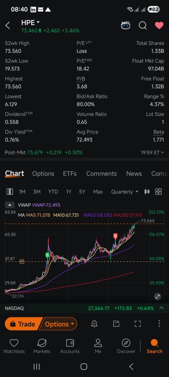The width and height of the screenshot is (169, 377).
Task: Collapse the VWAP indicator arrow
Action: tap(10, 205)
